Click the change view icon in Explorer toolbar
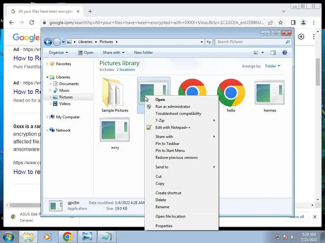 point(256,53)
